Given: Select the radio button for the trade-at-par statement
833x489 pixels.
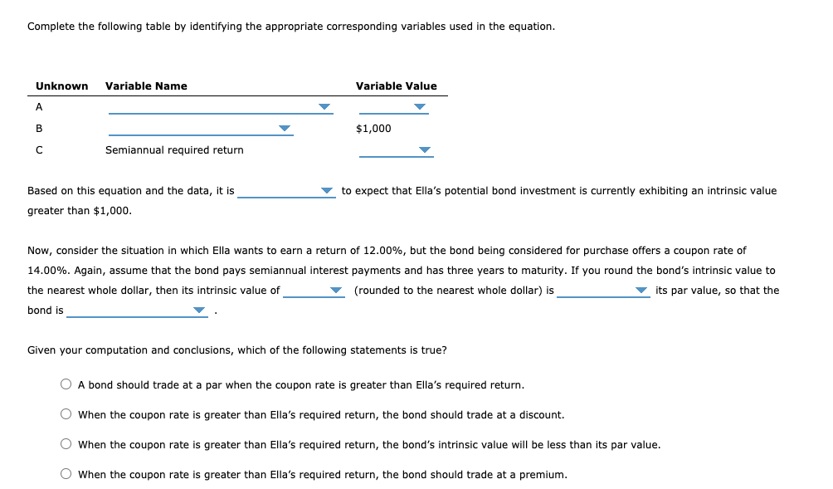Looking at the screenshot, I should tap(65, 383).
